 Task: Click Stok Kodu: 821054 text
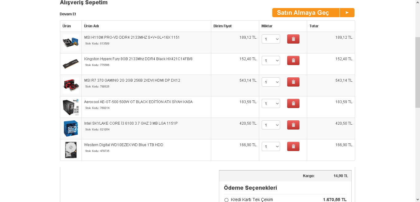pyautogui.click(x=97, y=130)
